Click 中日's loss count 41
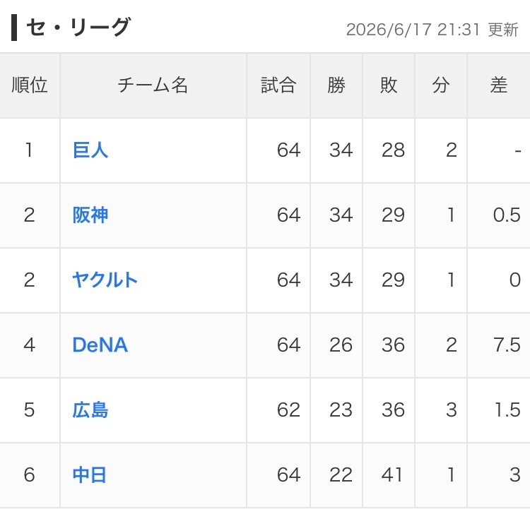 click(x=392, y=475)
